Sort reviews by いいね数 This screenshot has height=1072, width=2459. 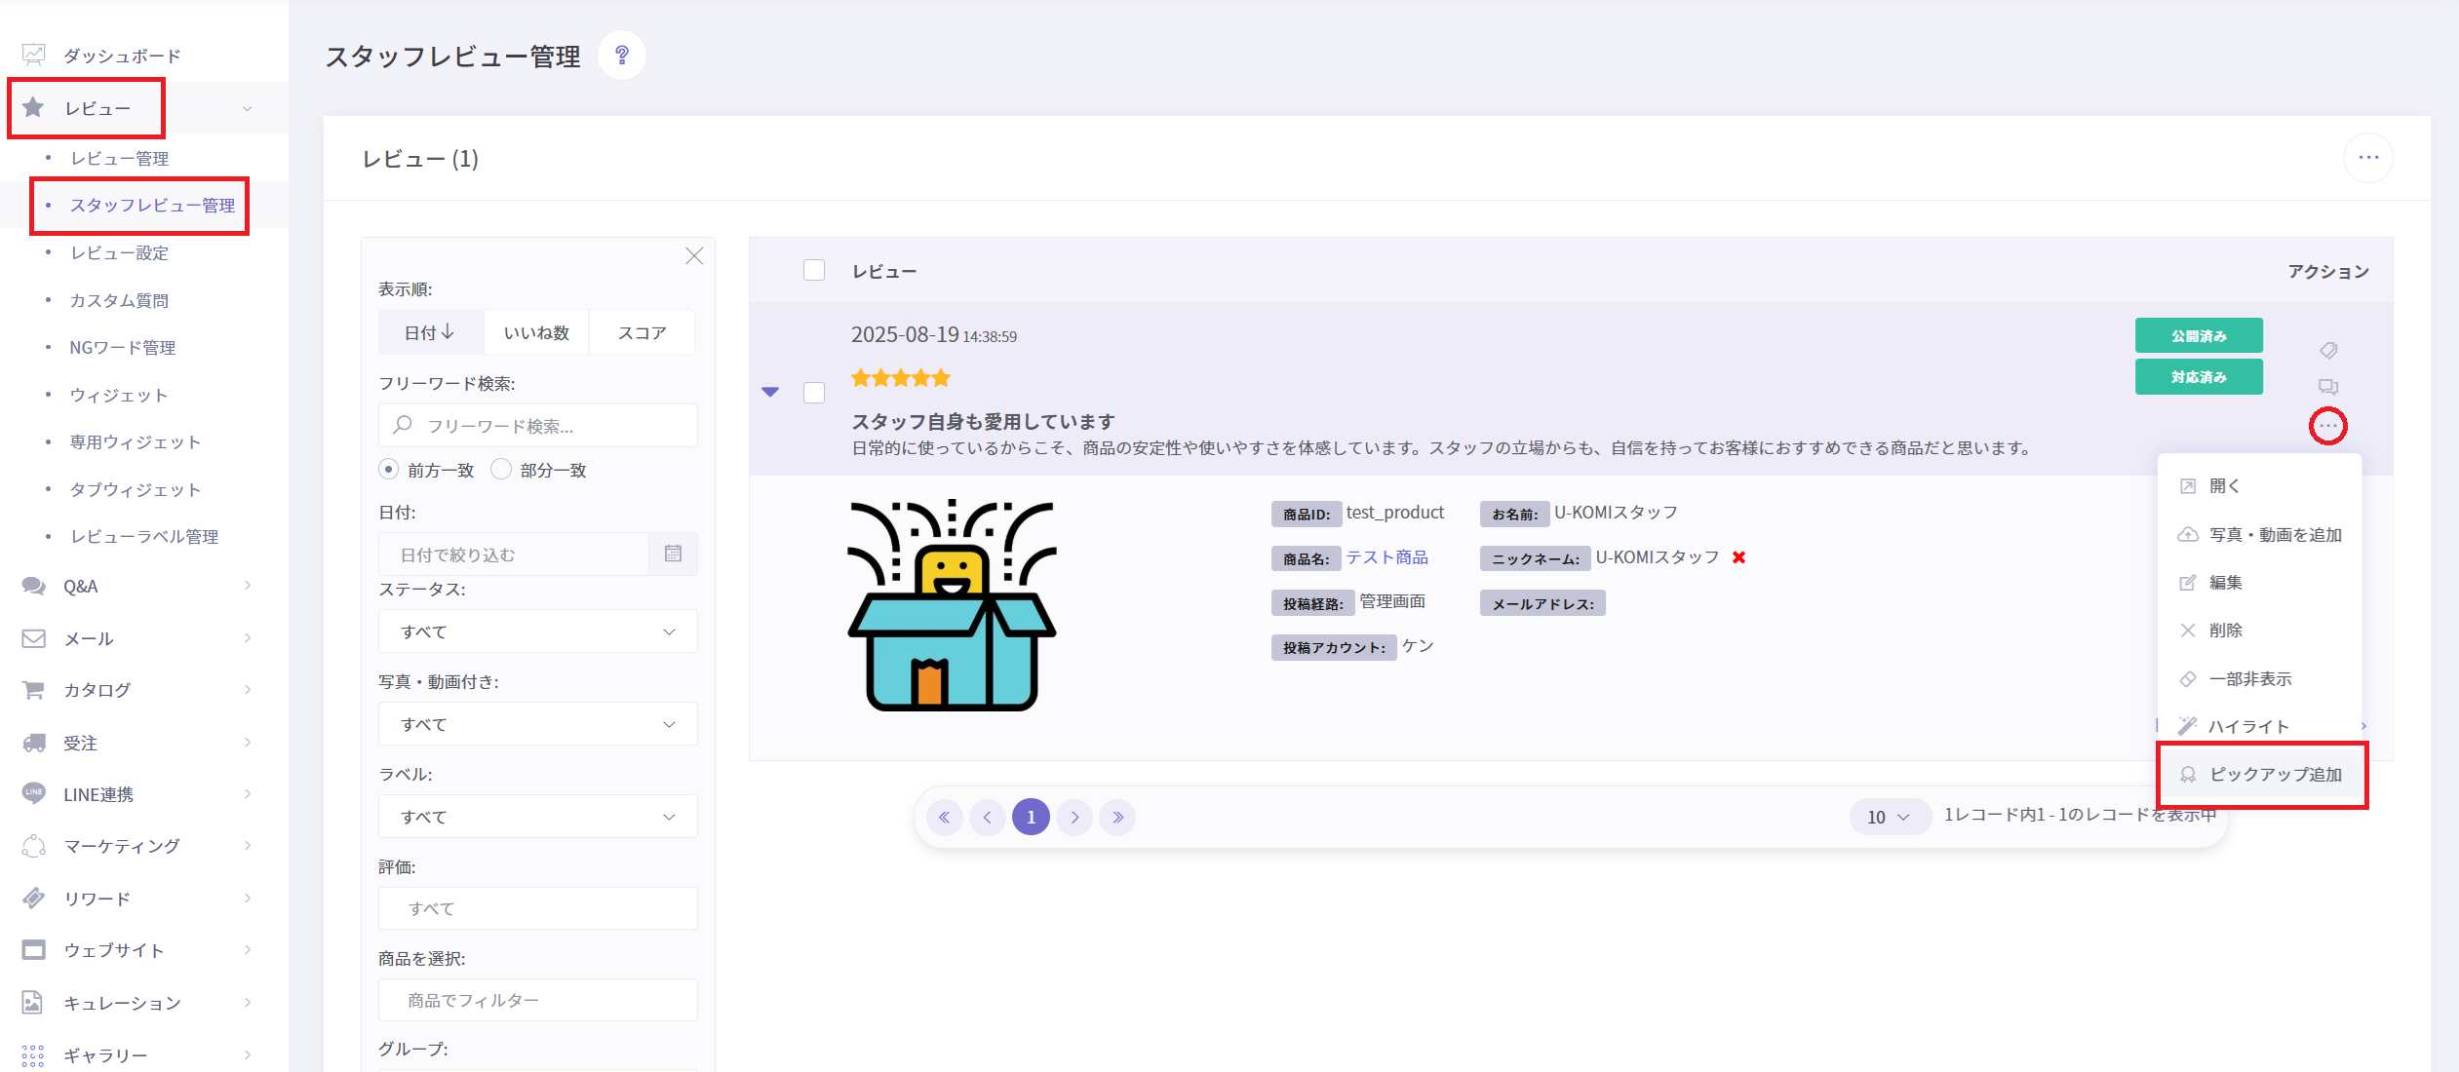pyautogui.click(x=536, y=333)
